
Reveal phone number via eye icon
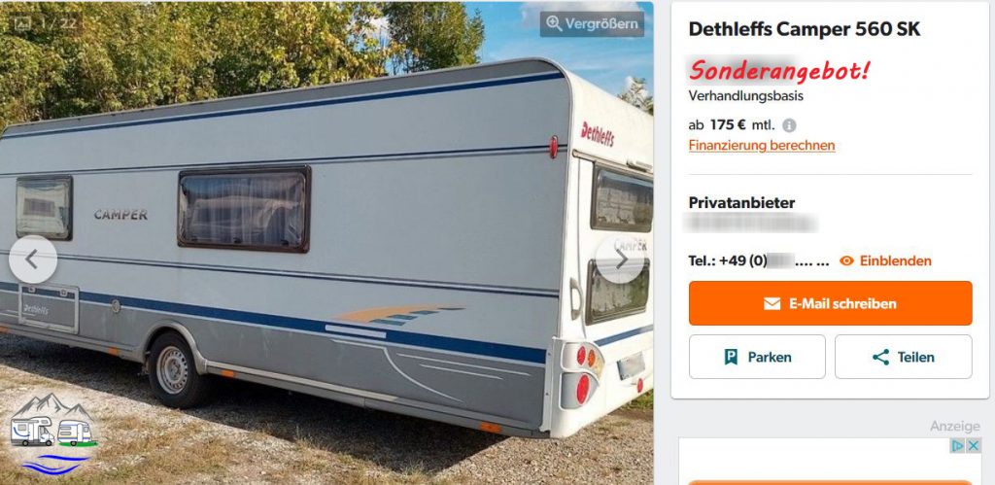coord(846,260)
